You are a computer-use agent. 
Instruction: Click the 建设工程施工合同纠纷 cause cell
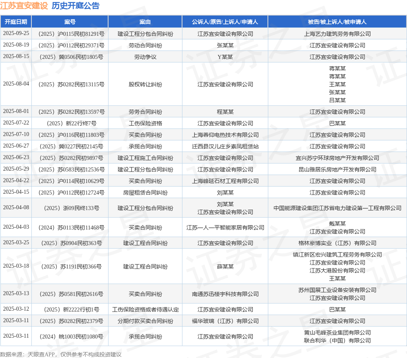pos(145,158)
